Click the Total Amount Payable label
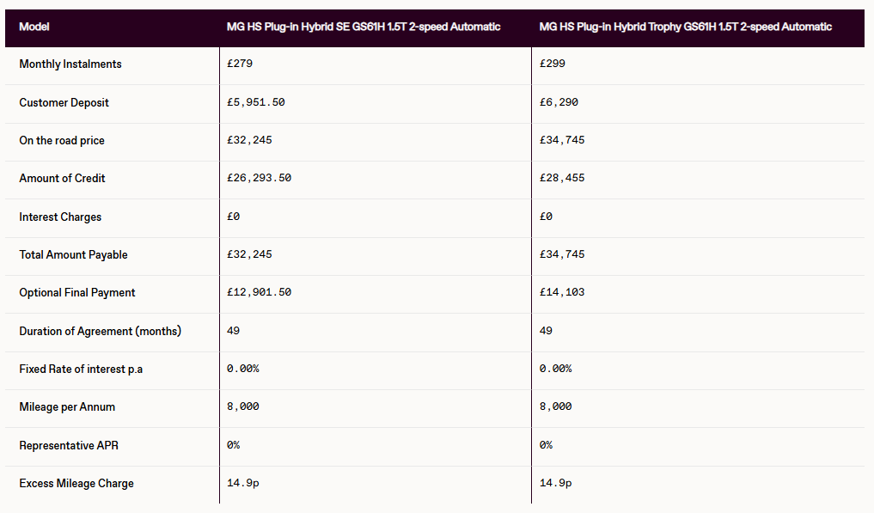The image size is (874, 513). [x=71, y=254]
